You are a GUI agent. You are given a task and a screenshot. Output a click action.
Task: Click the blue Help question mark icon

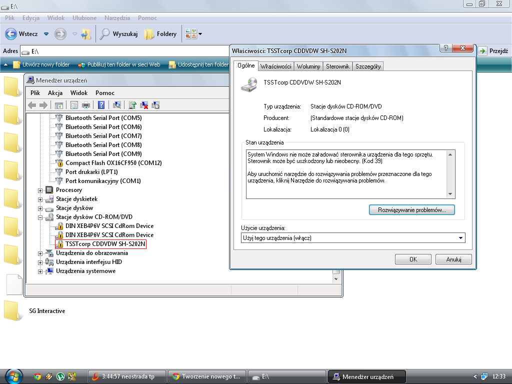click(101, 105)
